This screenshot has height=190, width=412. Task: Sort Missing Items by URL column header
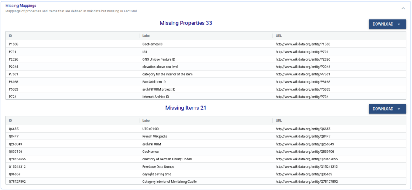coord(279,121)
